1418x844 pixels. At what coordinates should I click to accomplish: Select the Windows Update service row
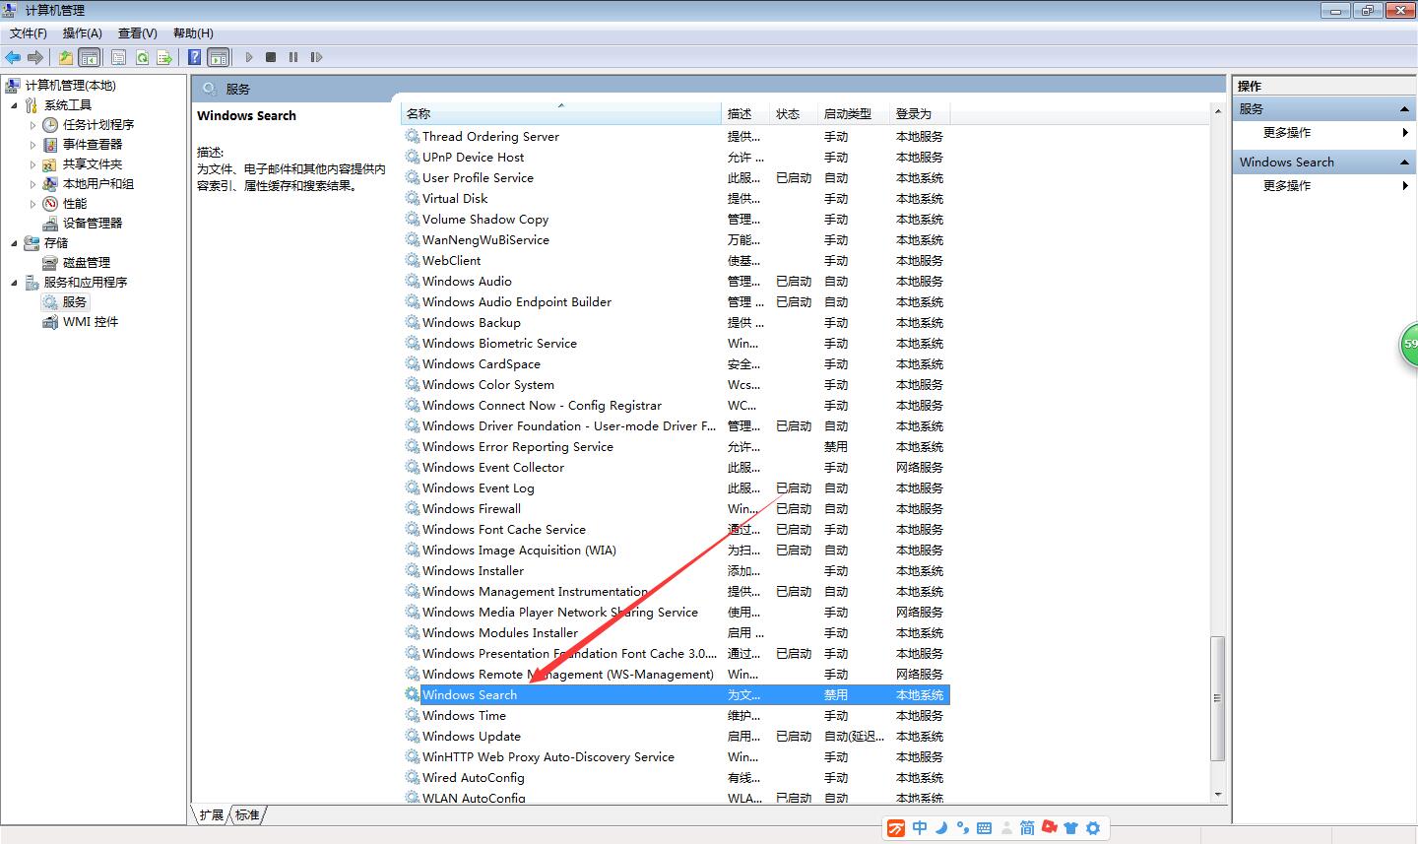[x=676, y=737]
